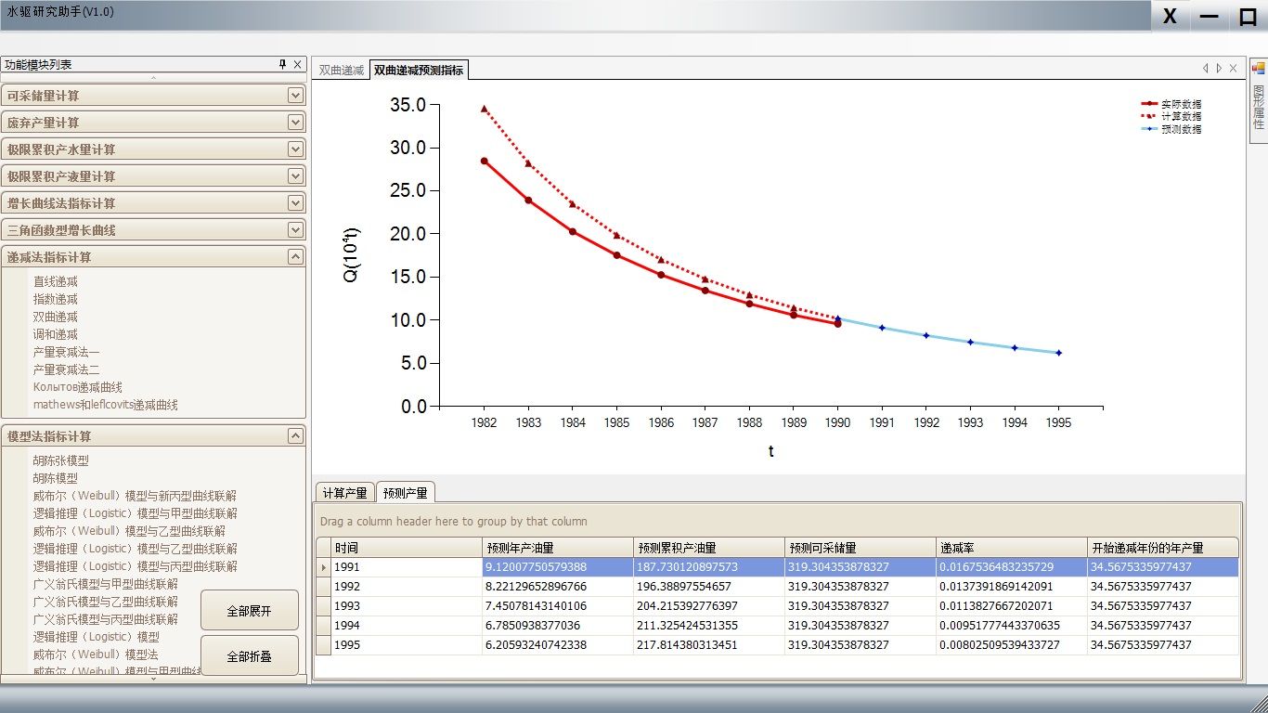Expand the 废弃产量计算 section
Viewport: 1268px width, 713px height.
click(x=295, y=123)
